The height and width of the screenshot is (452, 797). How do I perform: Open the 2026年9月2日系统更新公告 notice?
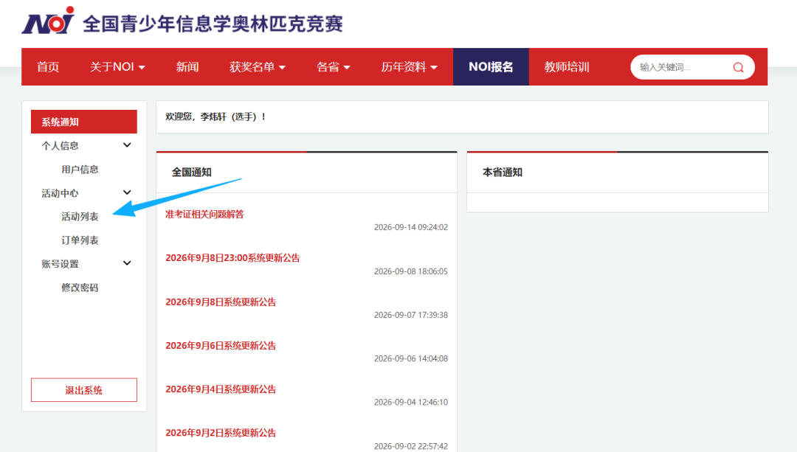pyautogui.click(x=221, y=434)
